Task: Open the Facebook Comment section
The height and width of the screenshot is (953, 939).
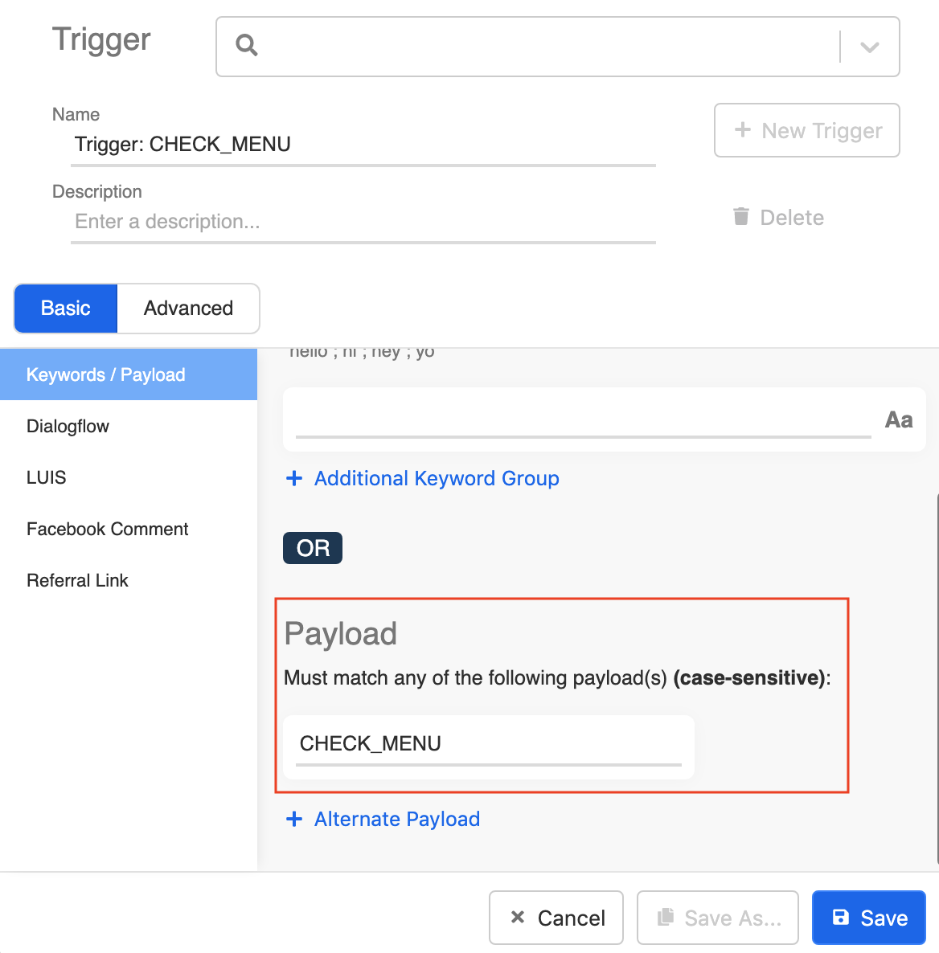Action: tap(107, 529)
